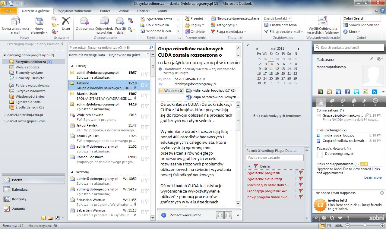Open the Kalendarz navigation button
The width and height of the screenshot is (386, 229).
pos(33,190)
